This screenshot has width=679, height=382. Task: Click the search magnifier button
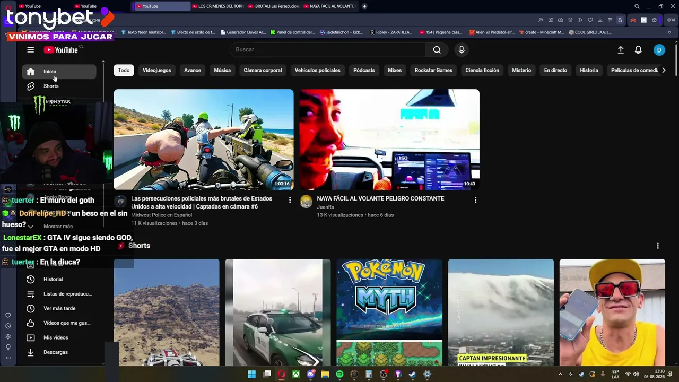(437, 50)
